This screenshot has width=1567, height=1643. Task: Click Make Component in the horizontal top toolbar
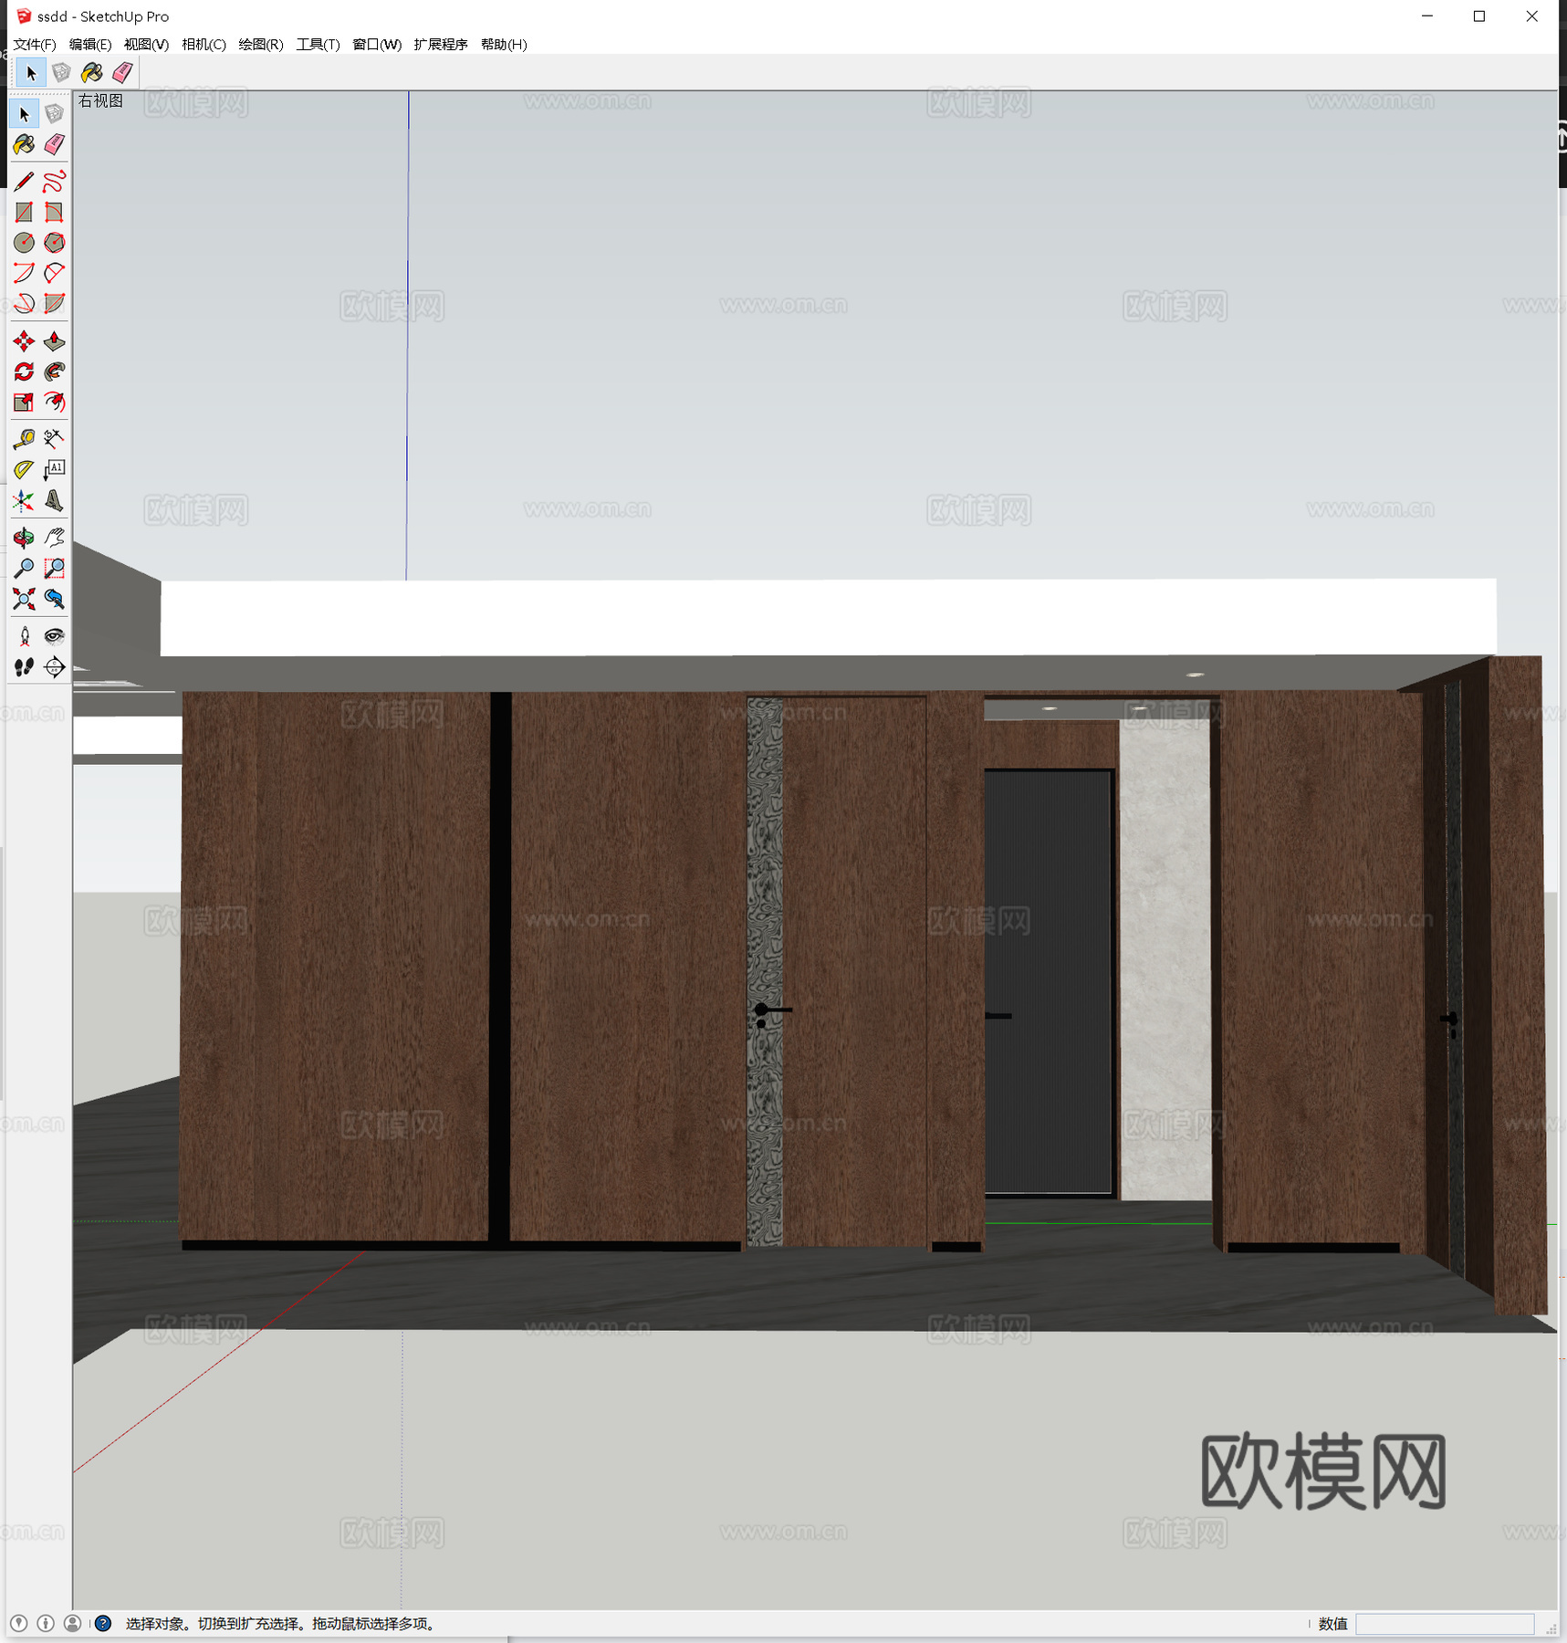(x=61, y=73)
